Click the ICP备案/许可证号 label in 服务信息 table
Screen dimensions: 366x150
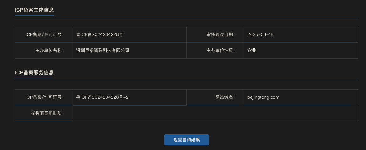coord(45,97)
